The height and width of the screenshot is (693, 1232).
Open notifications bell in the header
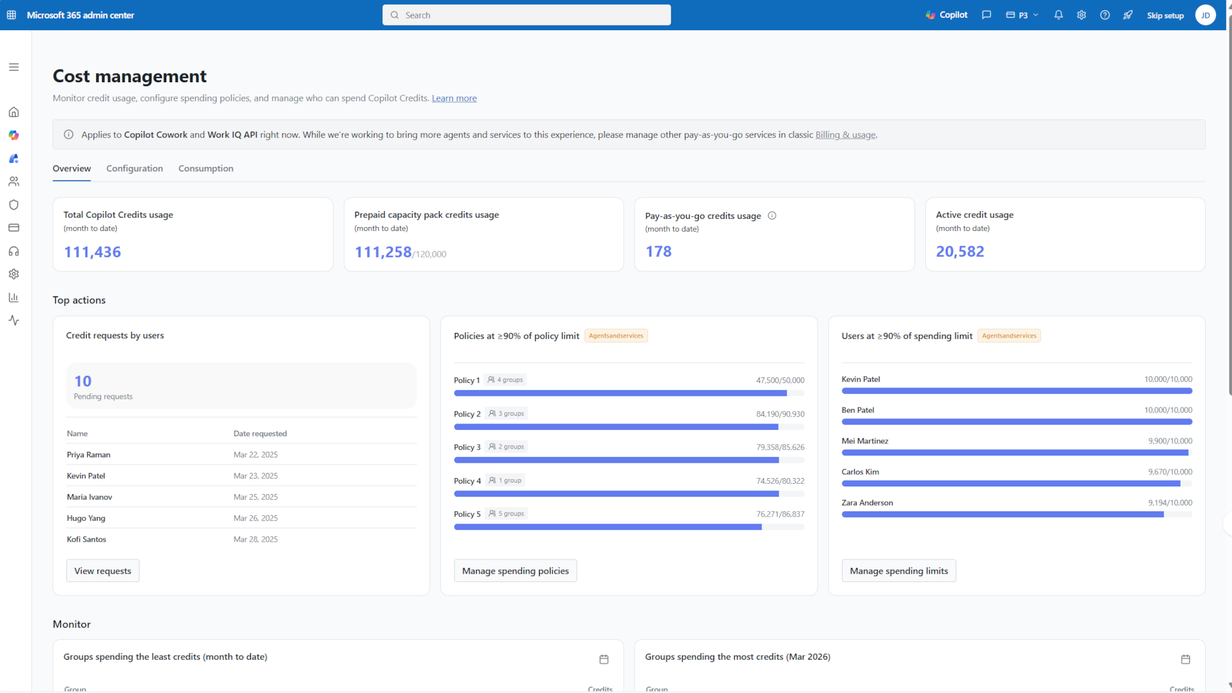[x=1059, y=15]
